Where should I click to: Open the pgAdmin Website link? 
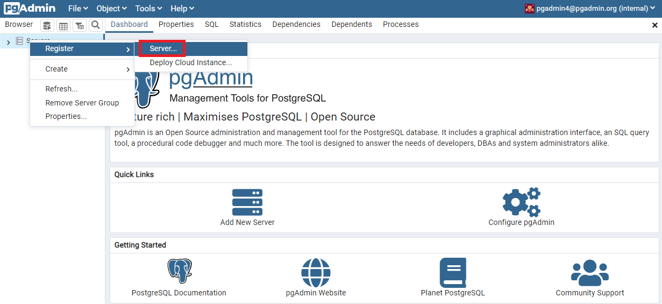tap(316, 293)
